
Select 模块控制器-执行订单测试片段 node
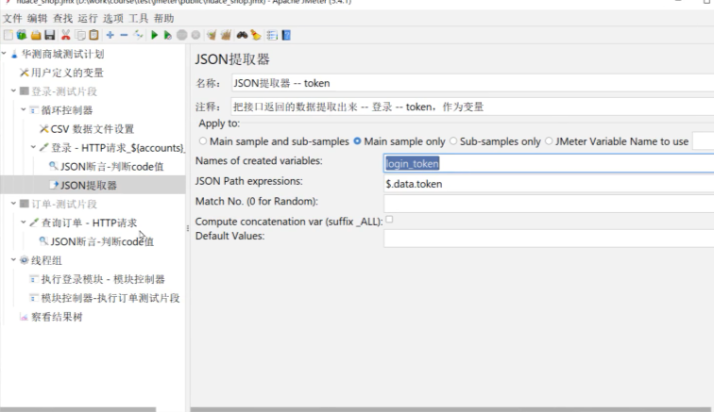110,298
